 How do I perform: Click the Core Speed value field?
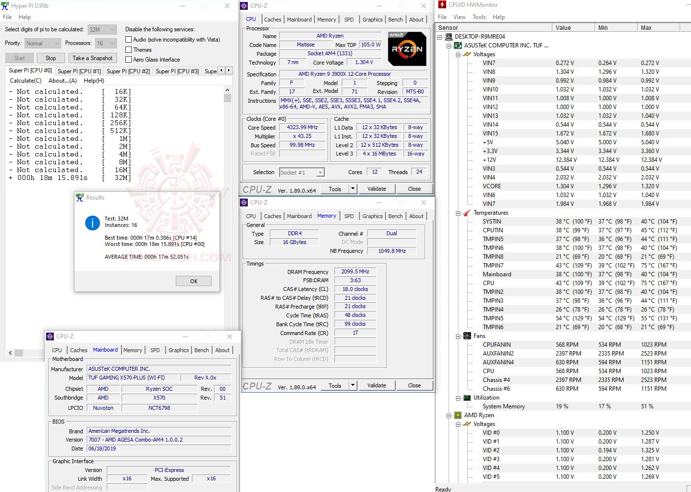[x=303, y=127]
